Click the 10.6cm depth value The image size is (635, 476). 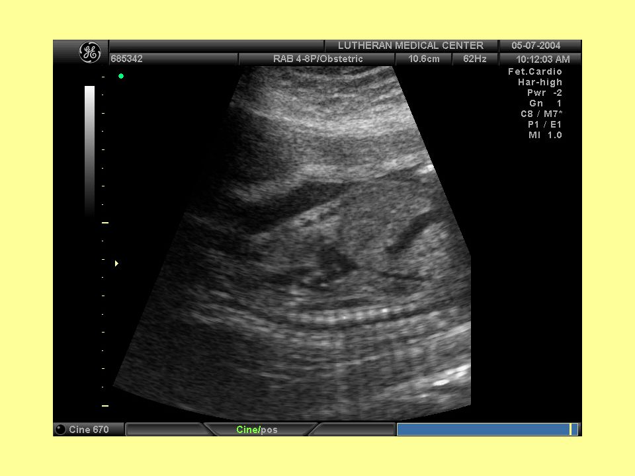423,59
